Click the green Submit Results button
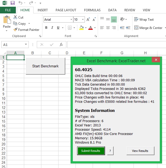 tap(91, 151)
